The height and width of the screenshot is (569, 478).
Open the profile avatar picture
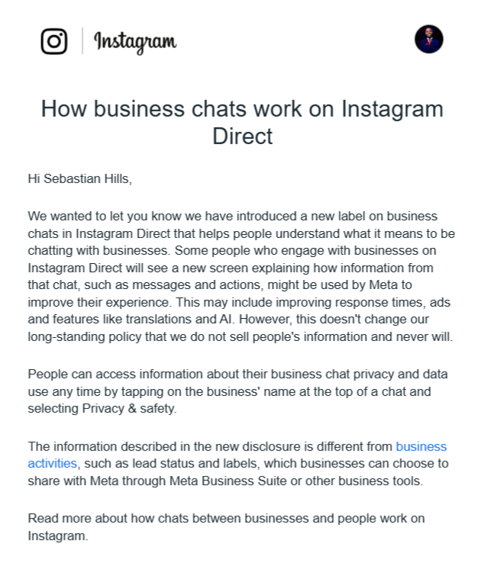click(x=429, y=39)
